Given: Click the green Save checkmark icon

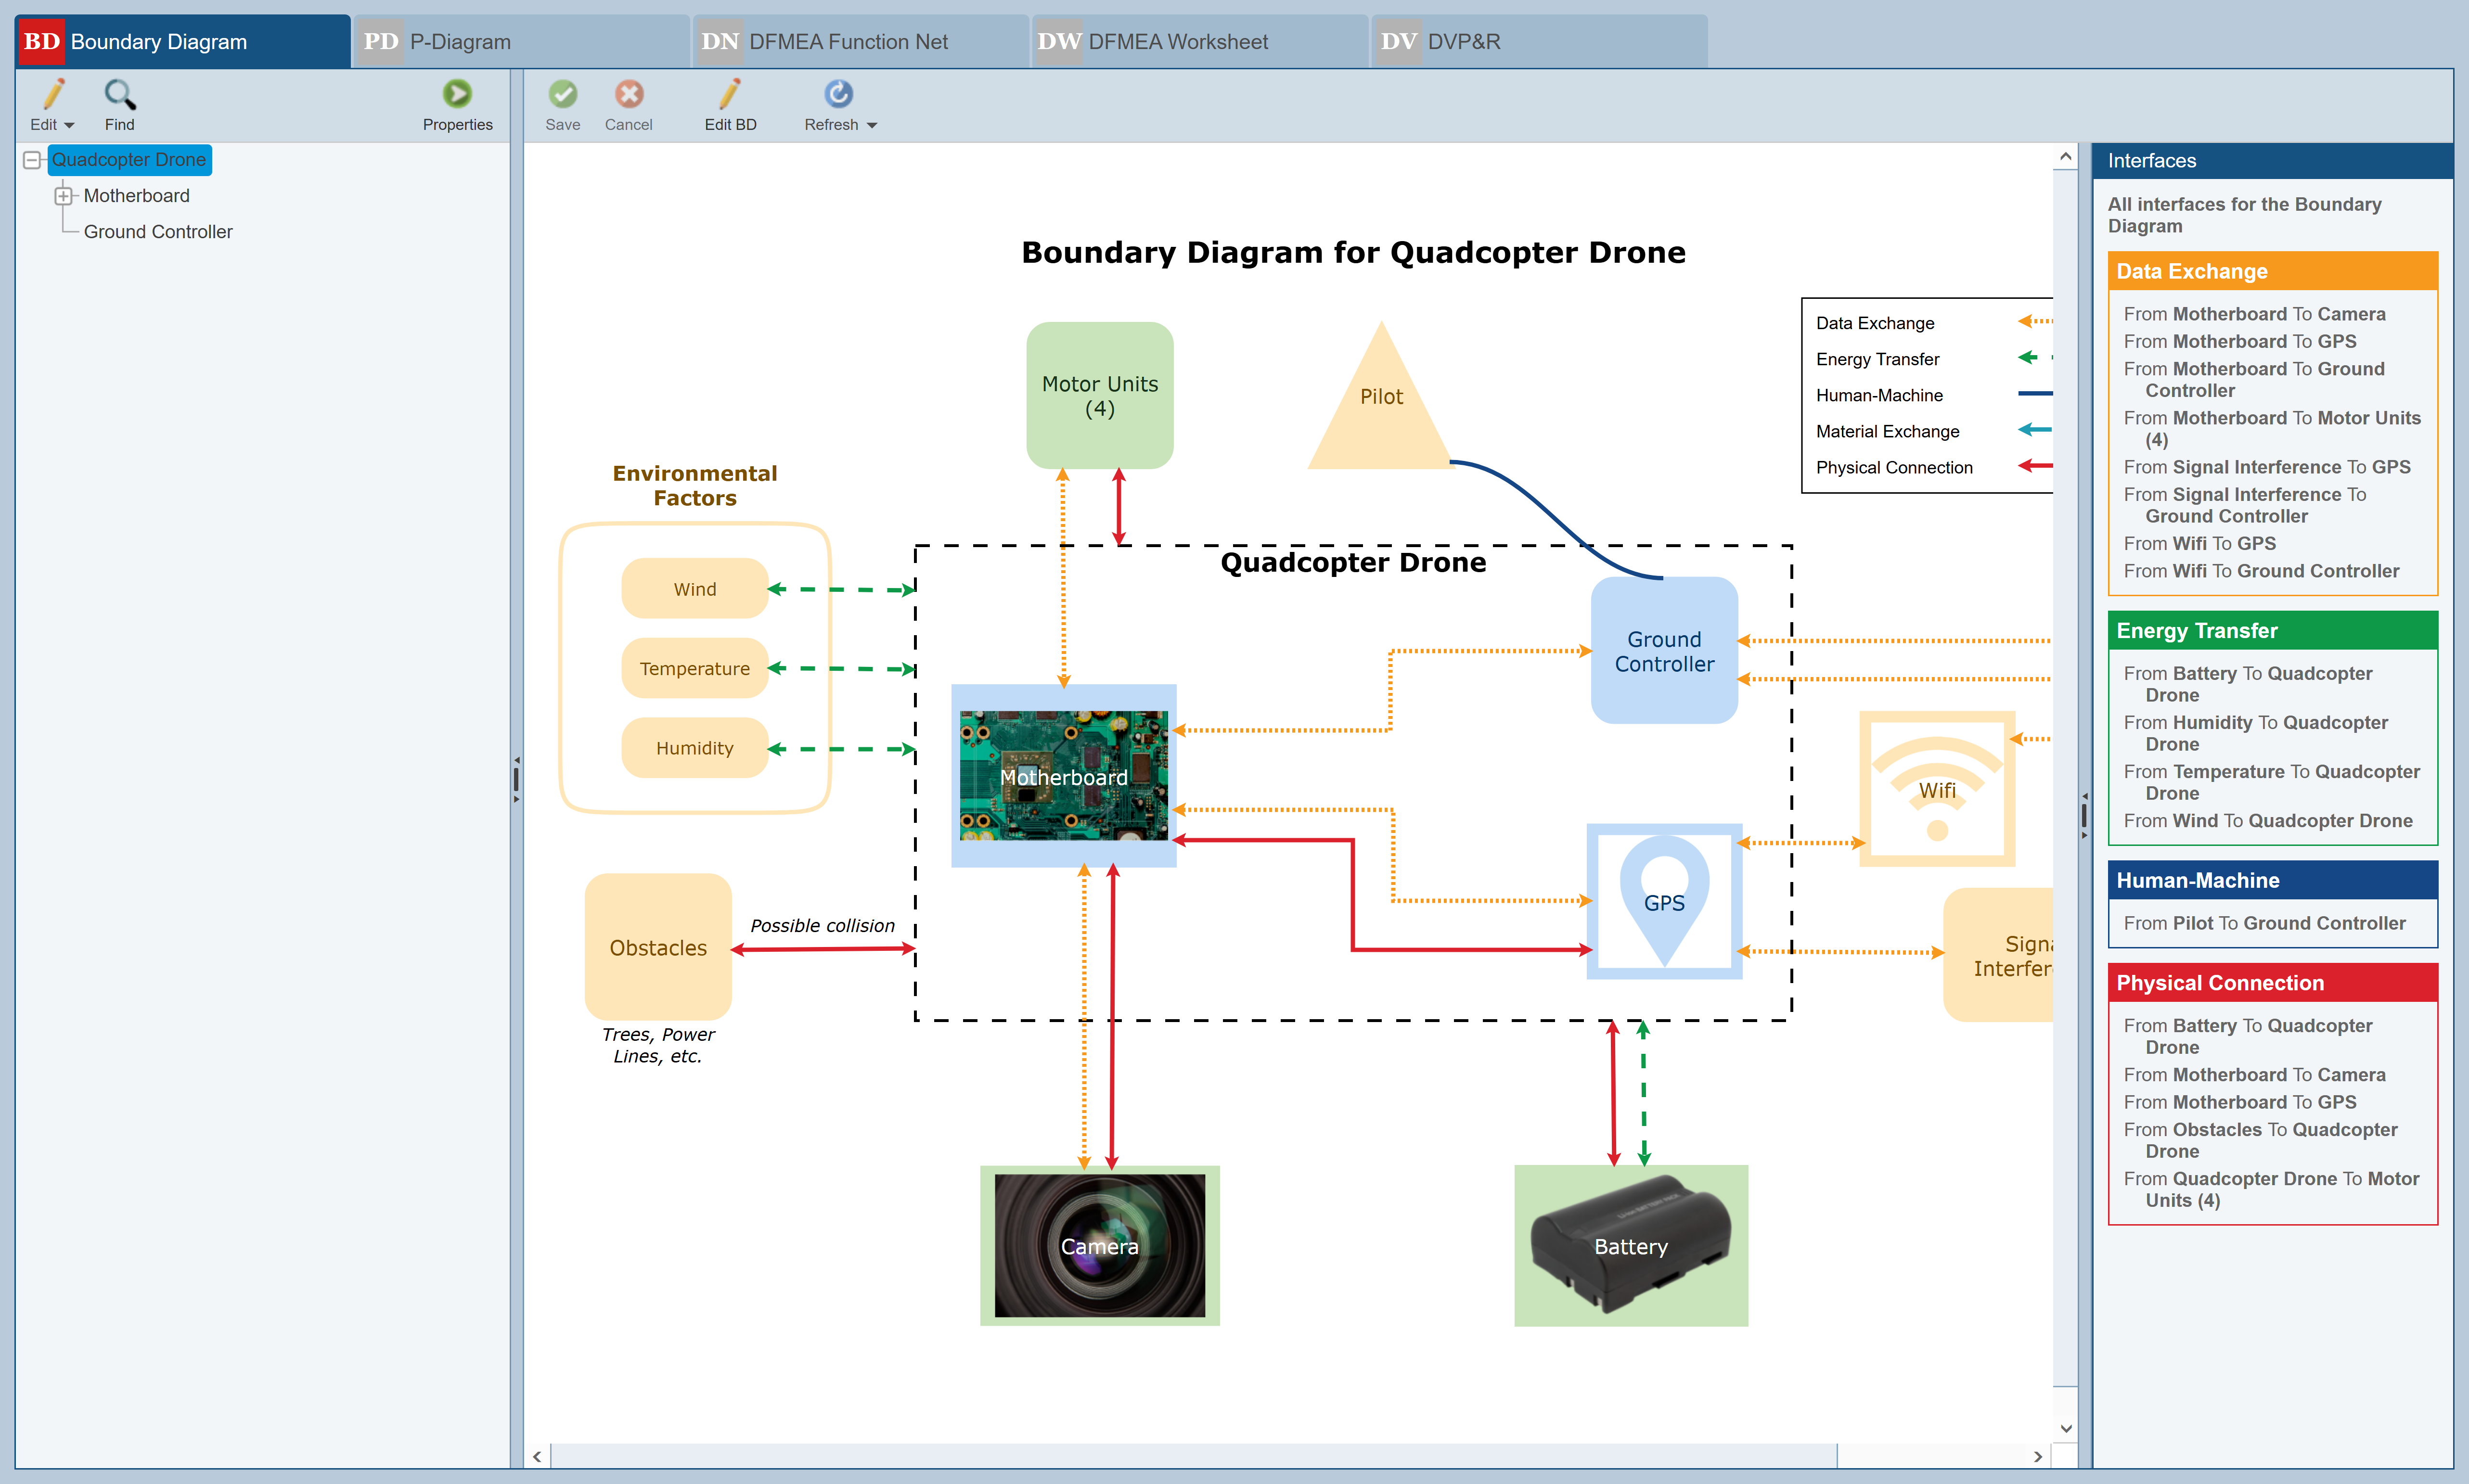Looking at the screenshot, I should tap(562, 95).
